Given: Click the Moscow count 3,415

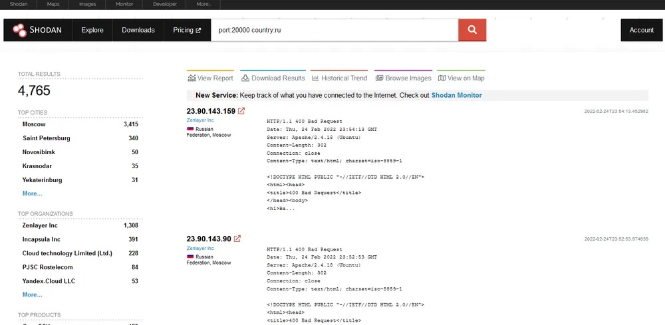Looking at the screenshot, I should coord(130,124).
